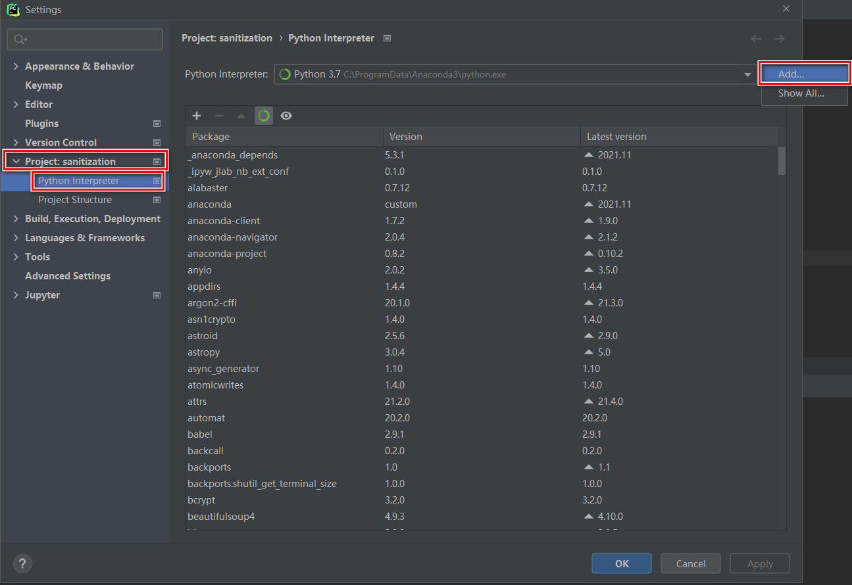852x585 pixels.
Task: Expand Build, Execution, Deployment section
Action: click(16, 219)
